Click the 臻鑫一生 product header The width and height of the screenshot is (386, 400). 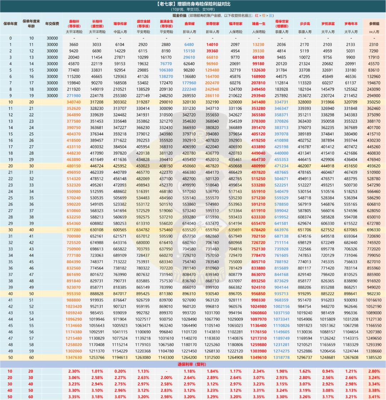point(259,24)
